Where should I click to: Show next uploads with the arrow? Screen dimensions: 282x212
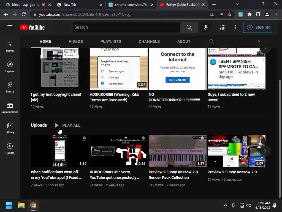265,151
